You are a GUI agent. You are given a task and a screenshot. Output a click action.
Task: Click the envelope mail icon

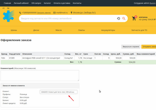pyautogui.click(x=54, y=13)
